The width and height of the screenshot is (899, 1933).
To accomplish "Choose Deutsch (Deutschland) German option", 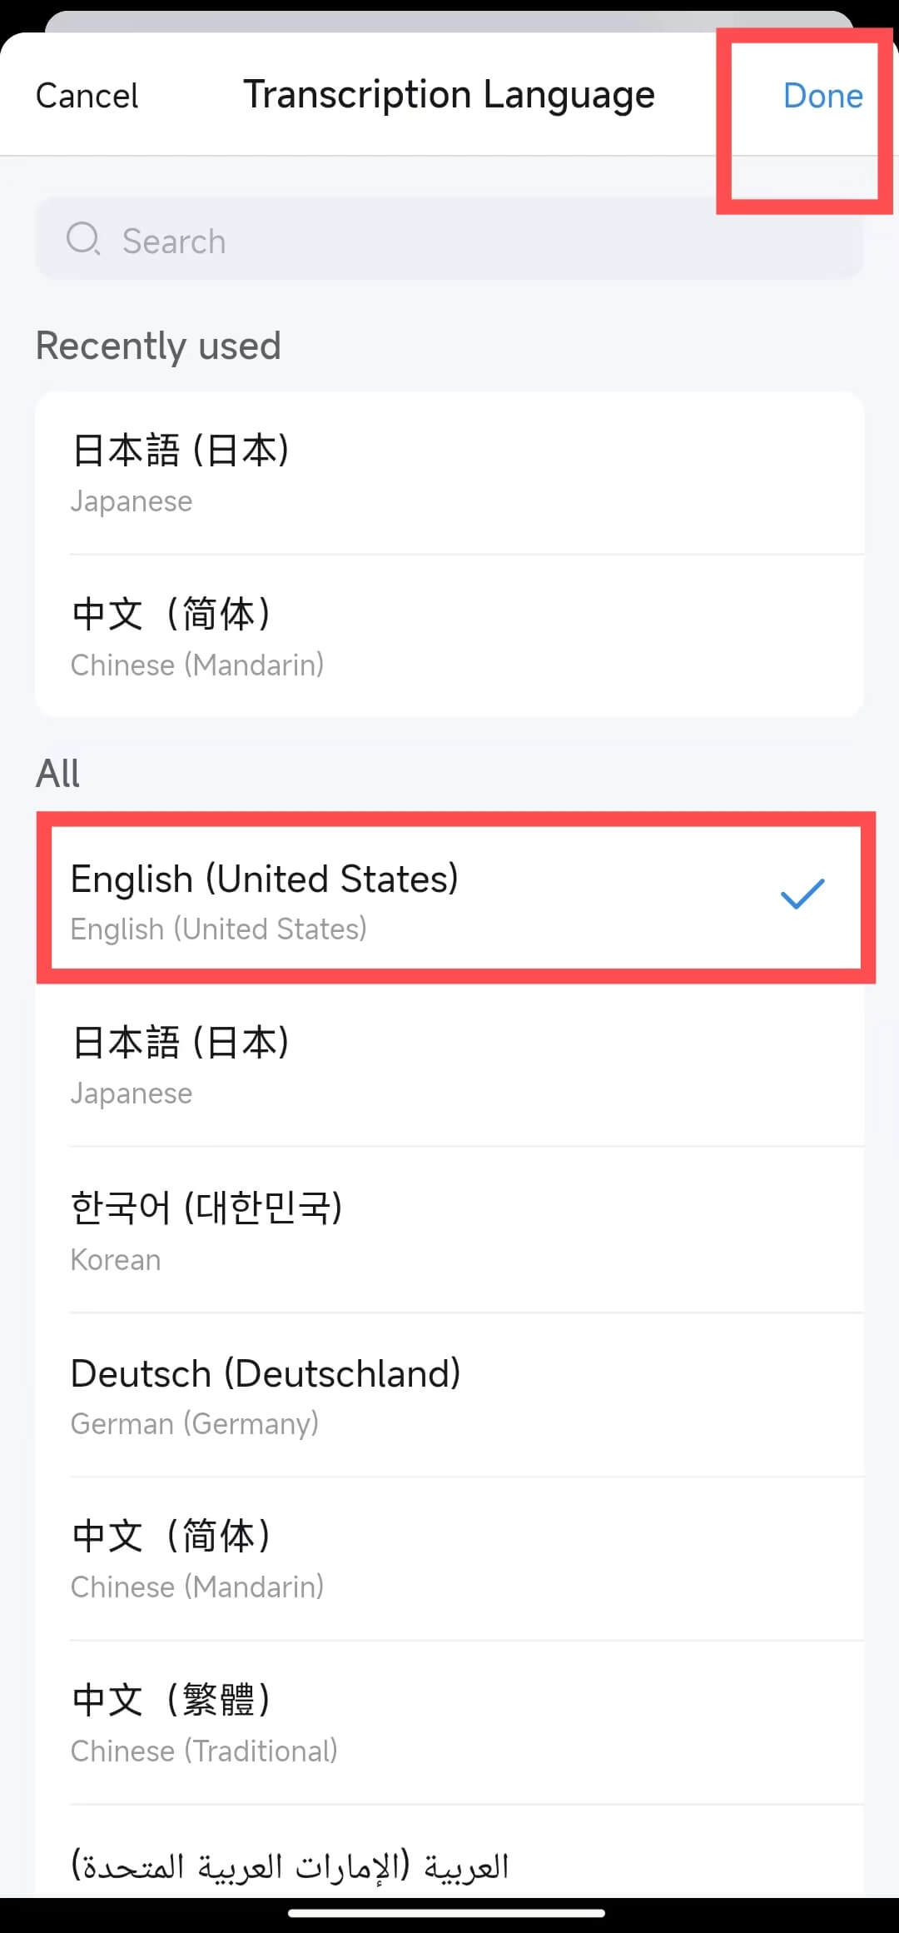I will click(x=449, y=1395).
